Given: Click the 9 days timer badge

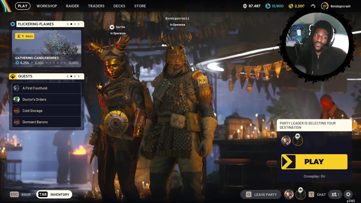Looking at the screenshot, I should pyautogui.click(x=25, y=36).
